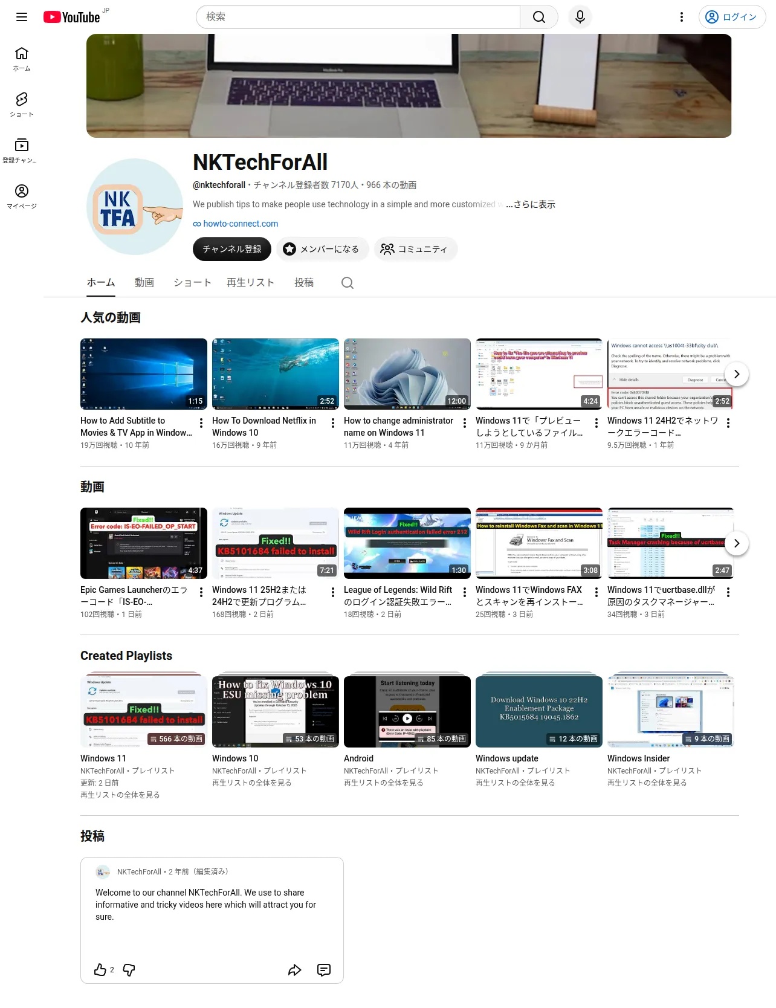Open the subscriptions sidebar icon
776x1008 pixels.
click(x=22, y=150)
